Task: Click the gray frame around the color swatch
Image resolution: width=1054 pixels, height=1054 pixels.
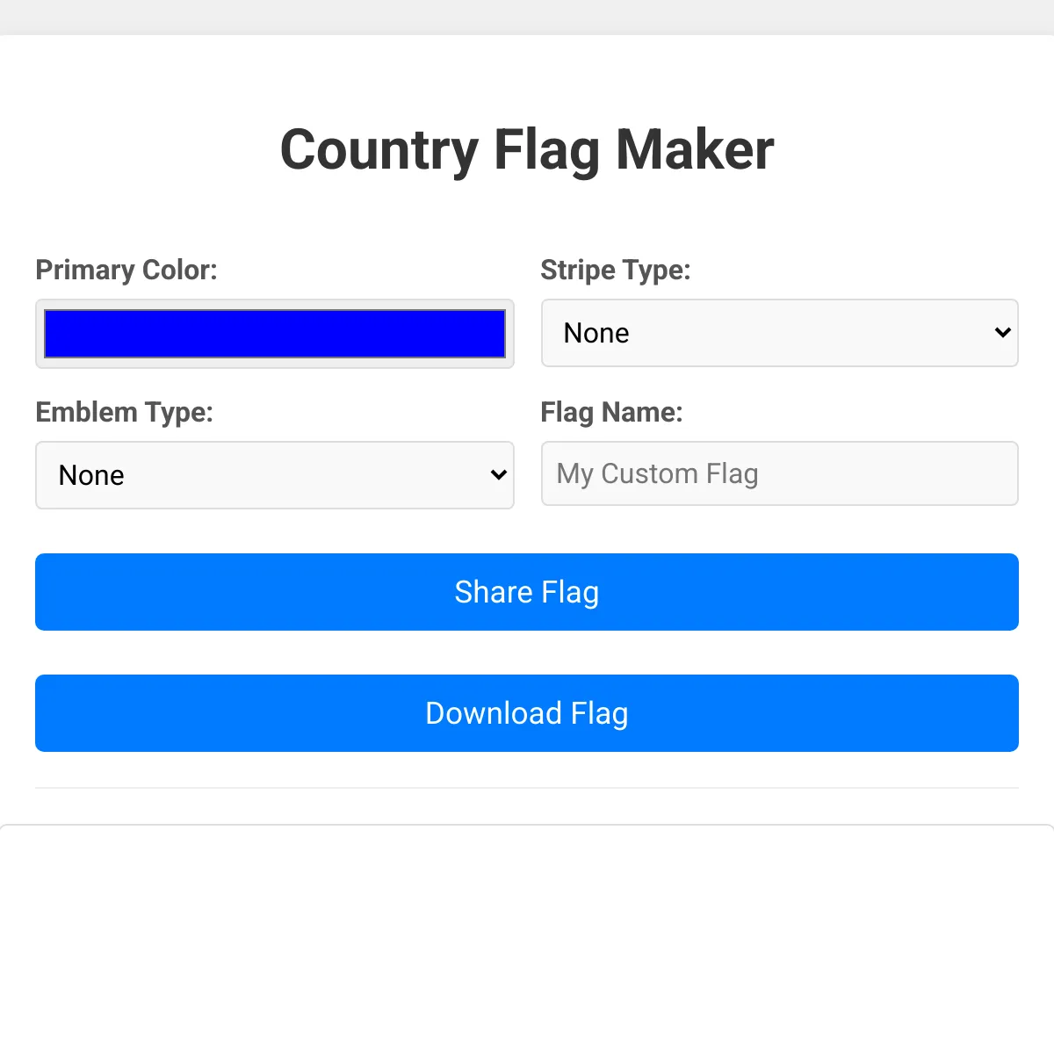Action: (x=274, y=304)
